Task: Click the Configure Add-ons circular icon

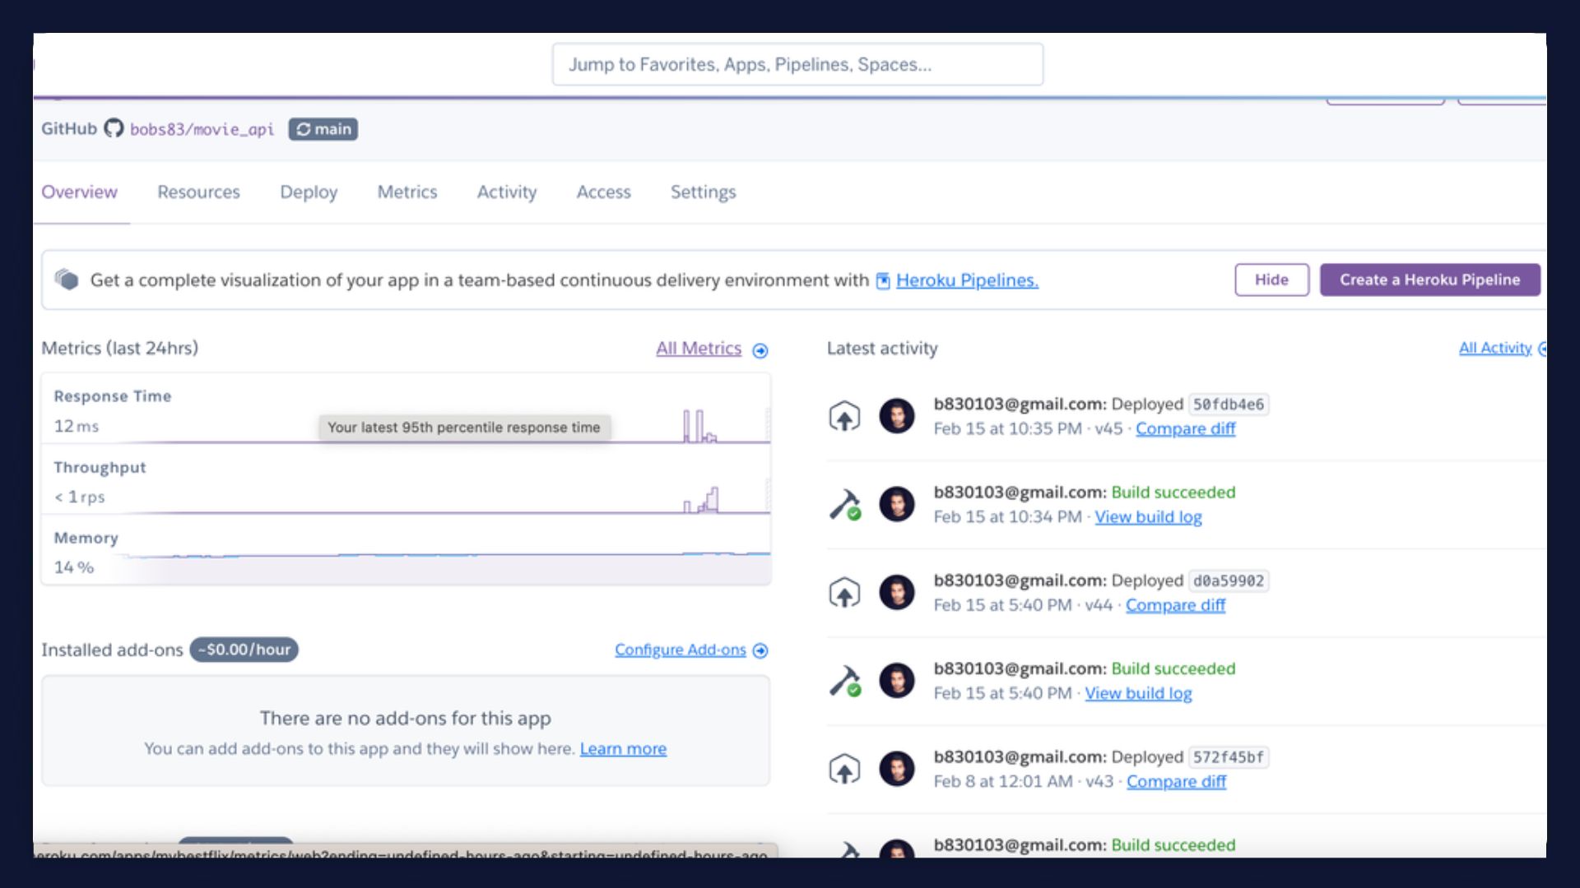Action: (760, 650)
